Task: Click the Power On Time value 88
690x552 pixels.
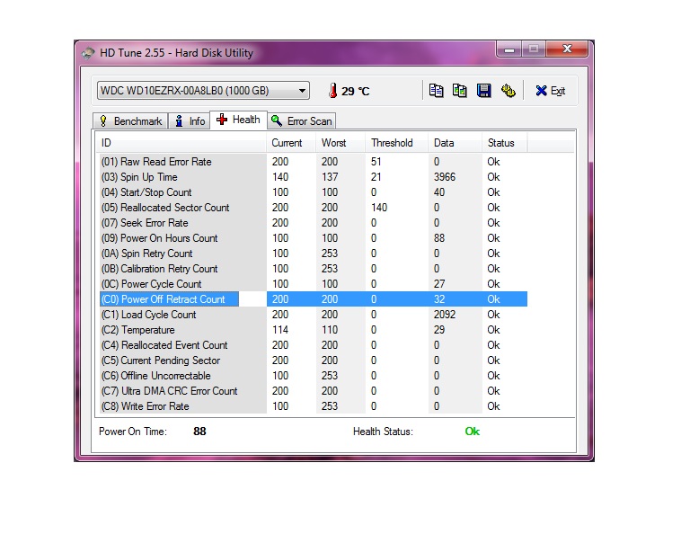Action: pyautogui.click(x=199, y=432)
